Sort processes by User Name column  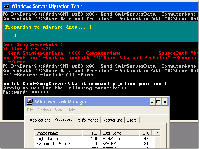point(120,133)
